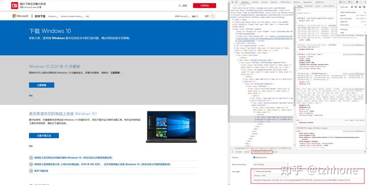Switch to the Application tab

307,2
